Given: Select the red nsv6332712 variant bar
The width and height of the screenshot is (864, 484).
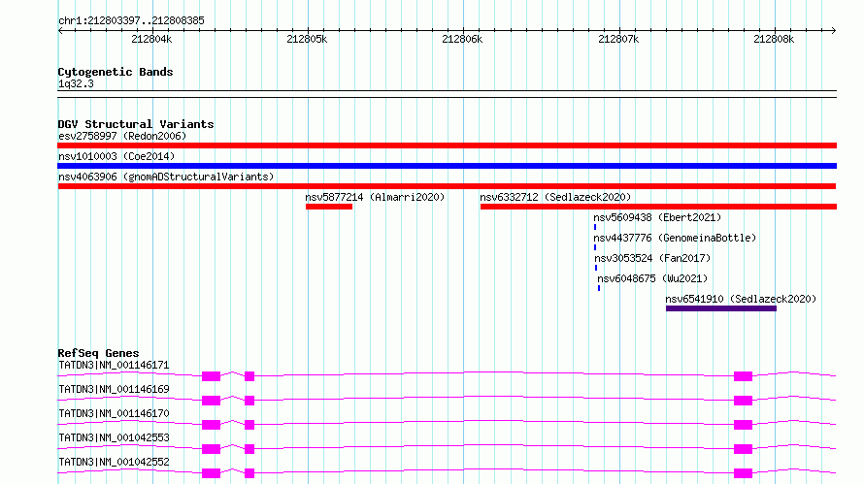Looking at the screenshot, I should 658,207.
